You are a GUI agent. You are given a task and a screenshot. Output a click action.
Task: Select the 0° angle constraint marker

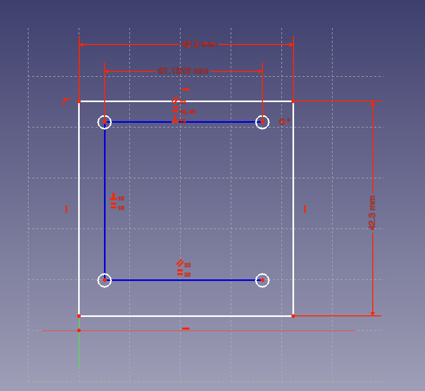[283, 121]
